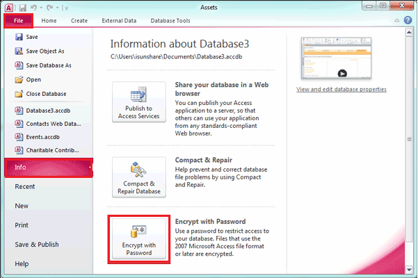Image resolution: width=418 pixels, height=278 pixels.
Task: Go to the Print section
Action: tap(22, 225)
